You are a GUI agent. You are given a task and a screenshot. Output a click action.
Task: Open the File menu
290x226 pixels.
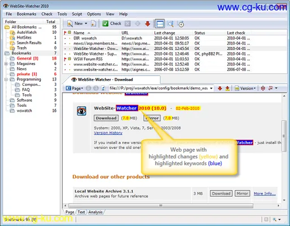coord(8,14)
